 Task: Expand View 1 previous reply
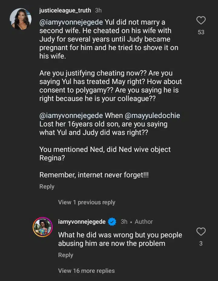(87, 202)
